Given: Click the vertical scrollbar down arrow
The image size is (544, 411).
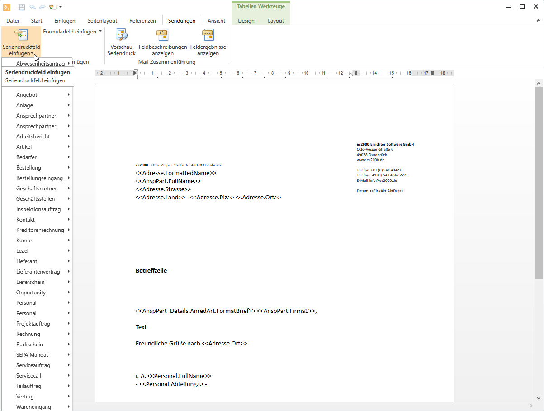Looking at the screenshot, I should tap(539, 398).
